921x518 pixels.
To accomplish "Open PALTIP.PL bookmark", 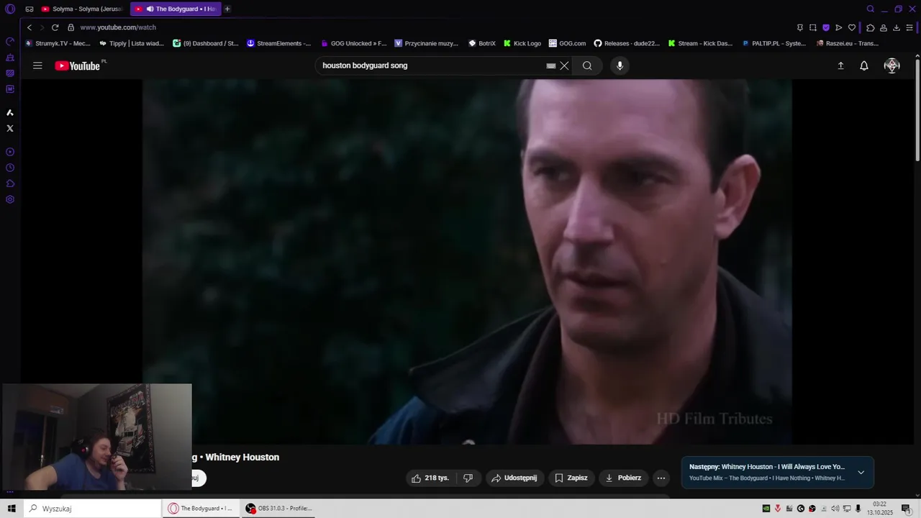I will (774, 43).
